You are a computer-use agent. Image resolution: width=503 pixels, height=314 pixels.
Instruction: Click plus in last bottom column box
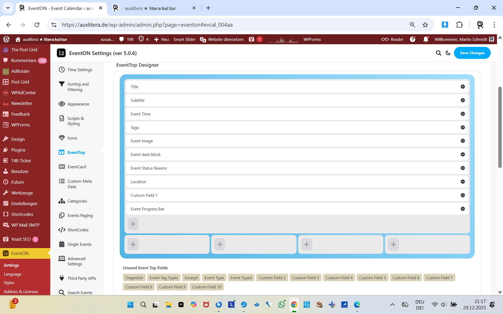[393, 244]
